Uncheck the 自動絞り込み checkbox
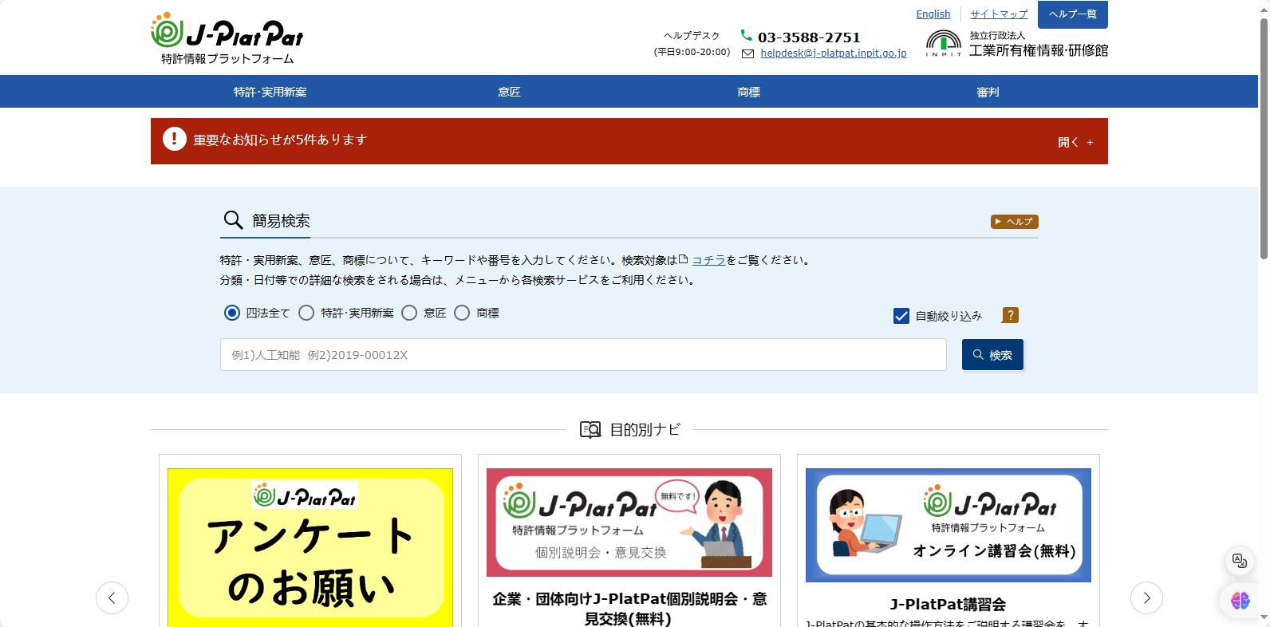Viewport: 1270px width, 627px height. 901,316
